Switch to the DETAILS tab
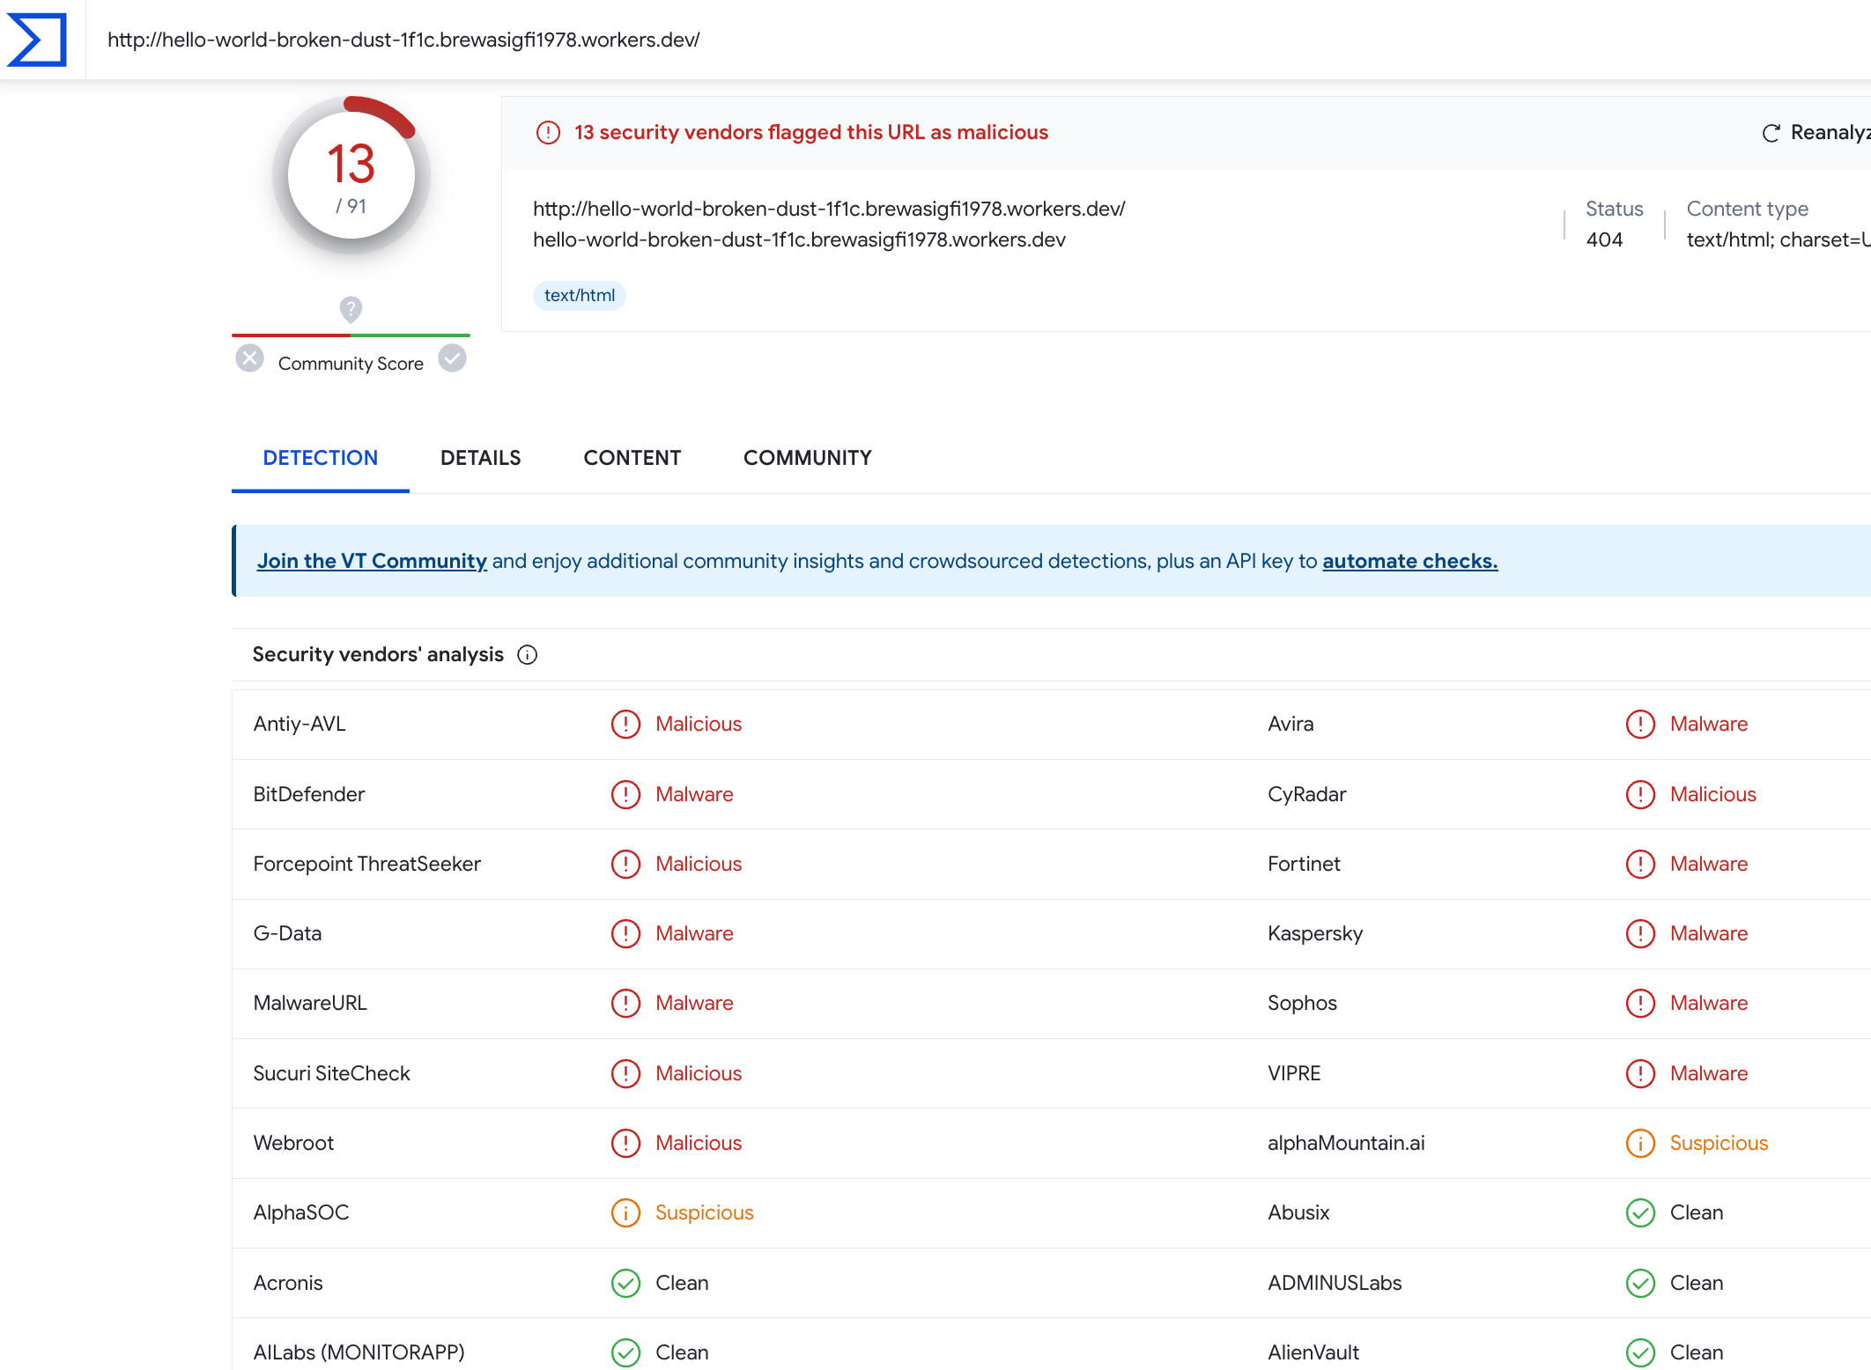1871x1370 pixels. pos(481,458)
